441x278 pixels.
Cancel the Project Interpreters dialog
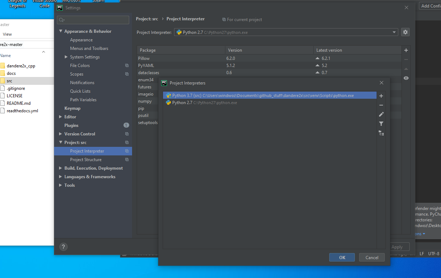[x=372, y=257]
